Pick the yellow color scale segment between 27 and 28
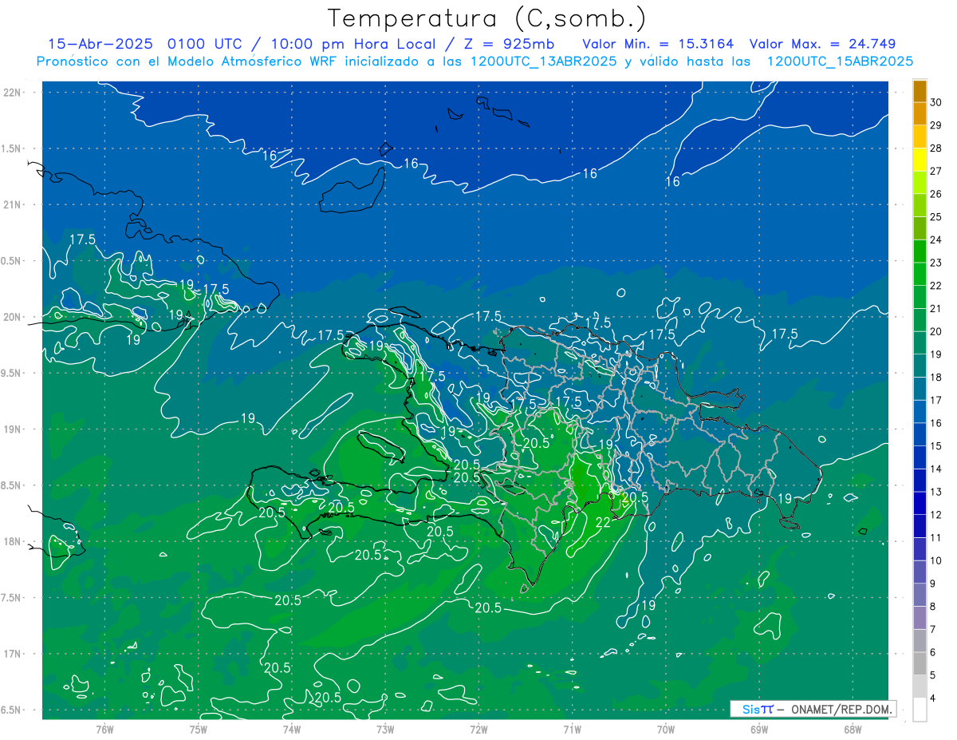 pyautogui.click(x=920, y=160)
